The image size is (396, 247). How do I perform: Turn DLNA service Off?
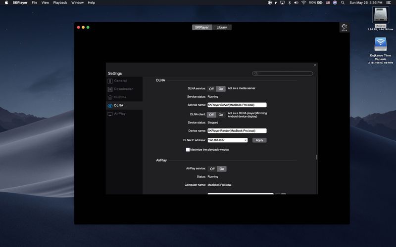(x=211, y=89)
